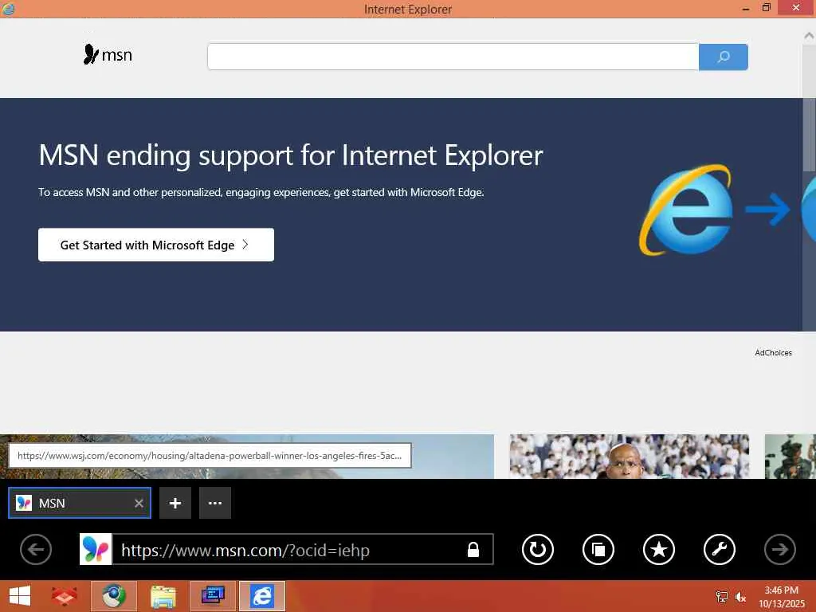
Task: Click the page vertical scrollbar thumb
Action: (809, 134)
